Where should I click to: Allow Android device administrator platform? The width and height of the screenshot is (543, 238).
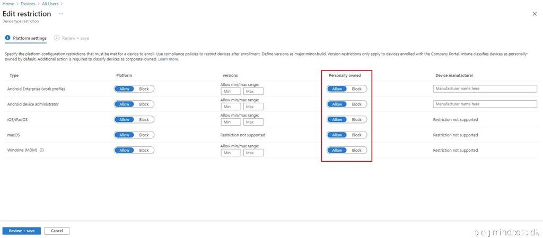(125, 104)
